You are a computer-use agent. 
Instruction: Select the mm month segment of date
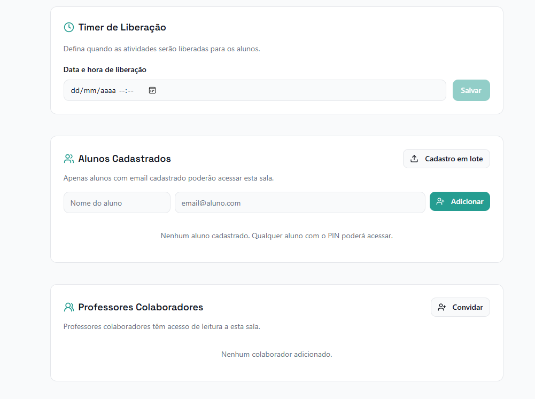pos(90,90)
